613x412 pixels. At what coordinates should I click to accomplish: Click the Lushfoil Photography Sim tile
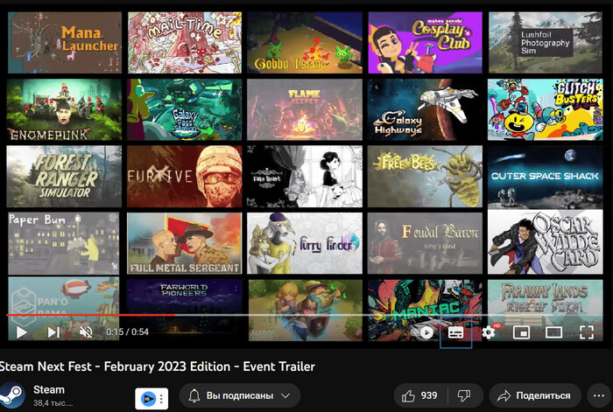pyautogui.click(x=546, y=42)
